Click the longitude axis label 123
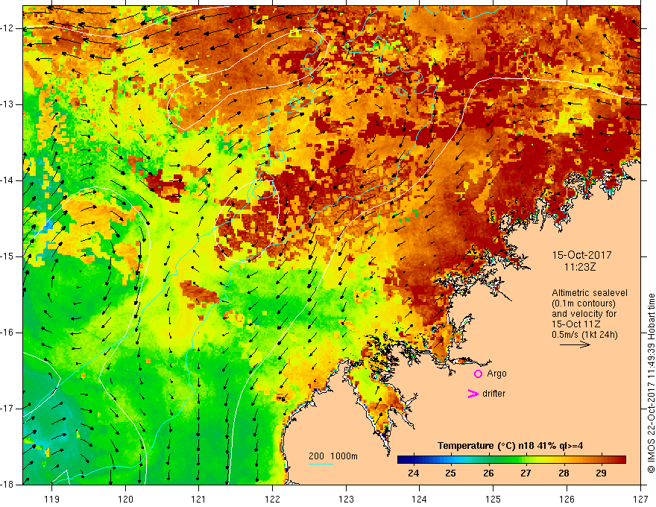The height and width of the screenshot is (507, 656). coord(346,499)
